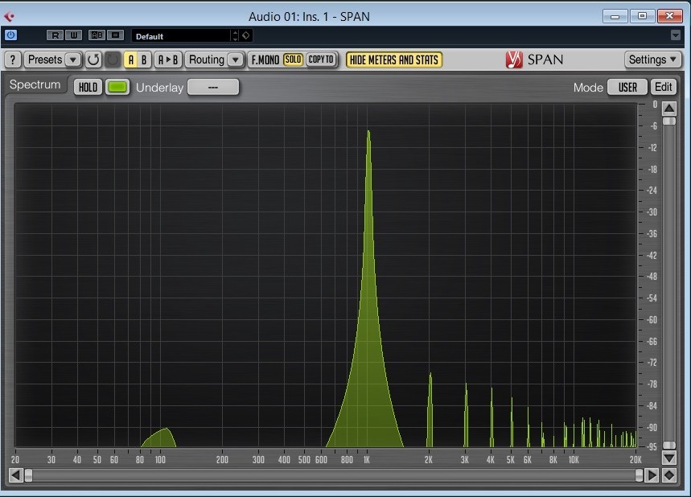
Task: Click the green spectrum color swatch
Action: point(117,87)
